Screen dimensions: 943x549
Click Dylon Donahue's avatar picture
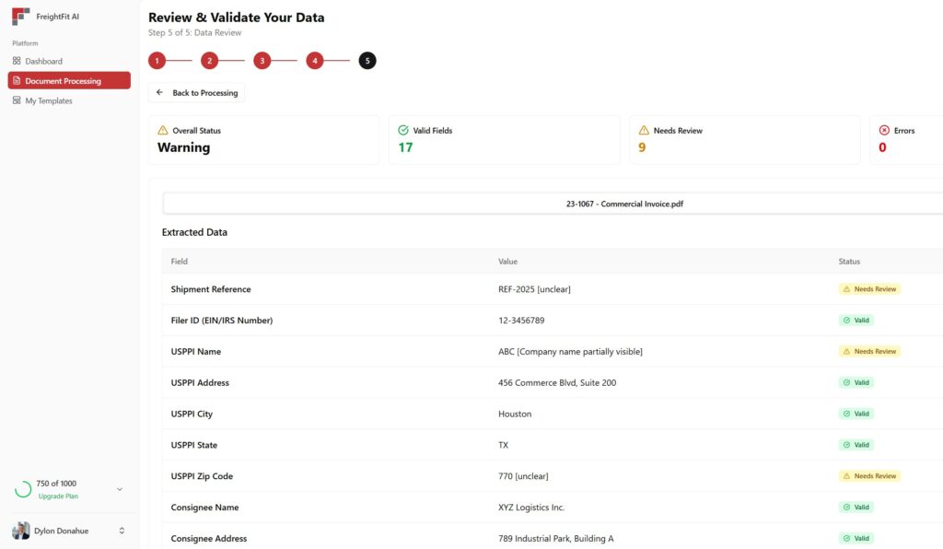coord(21,531)
